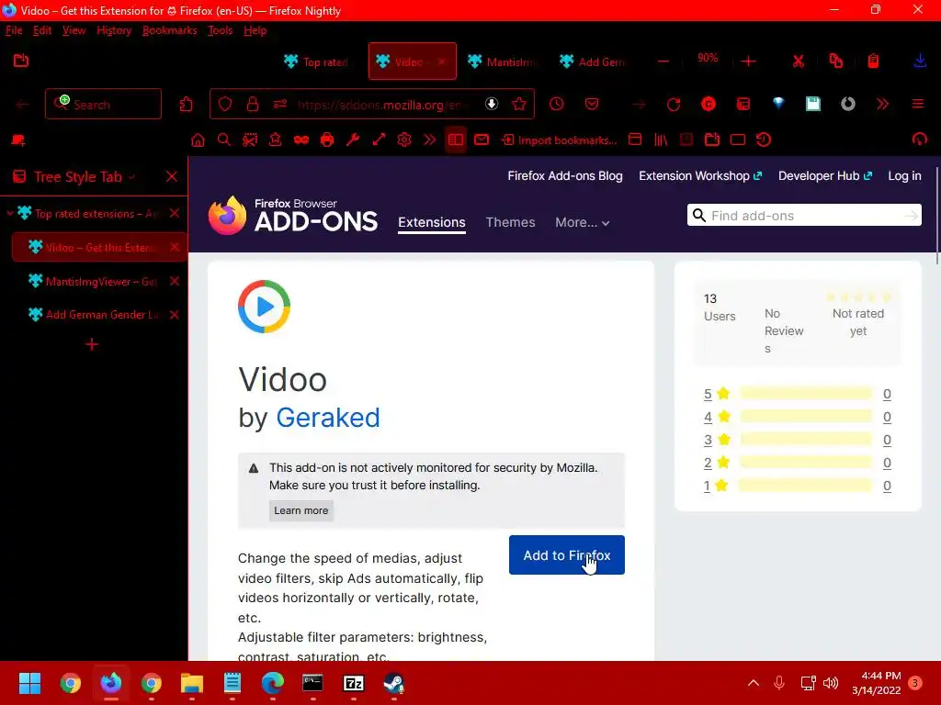Click Add to Firefox button

click(566, 555)
